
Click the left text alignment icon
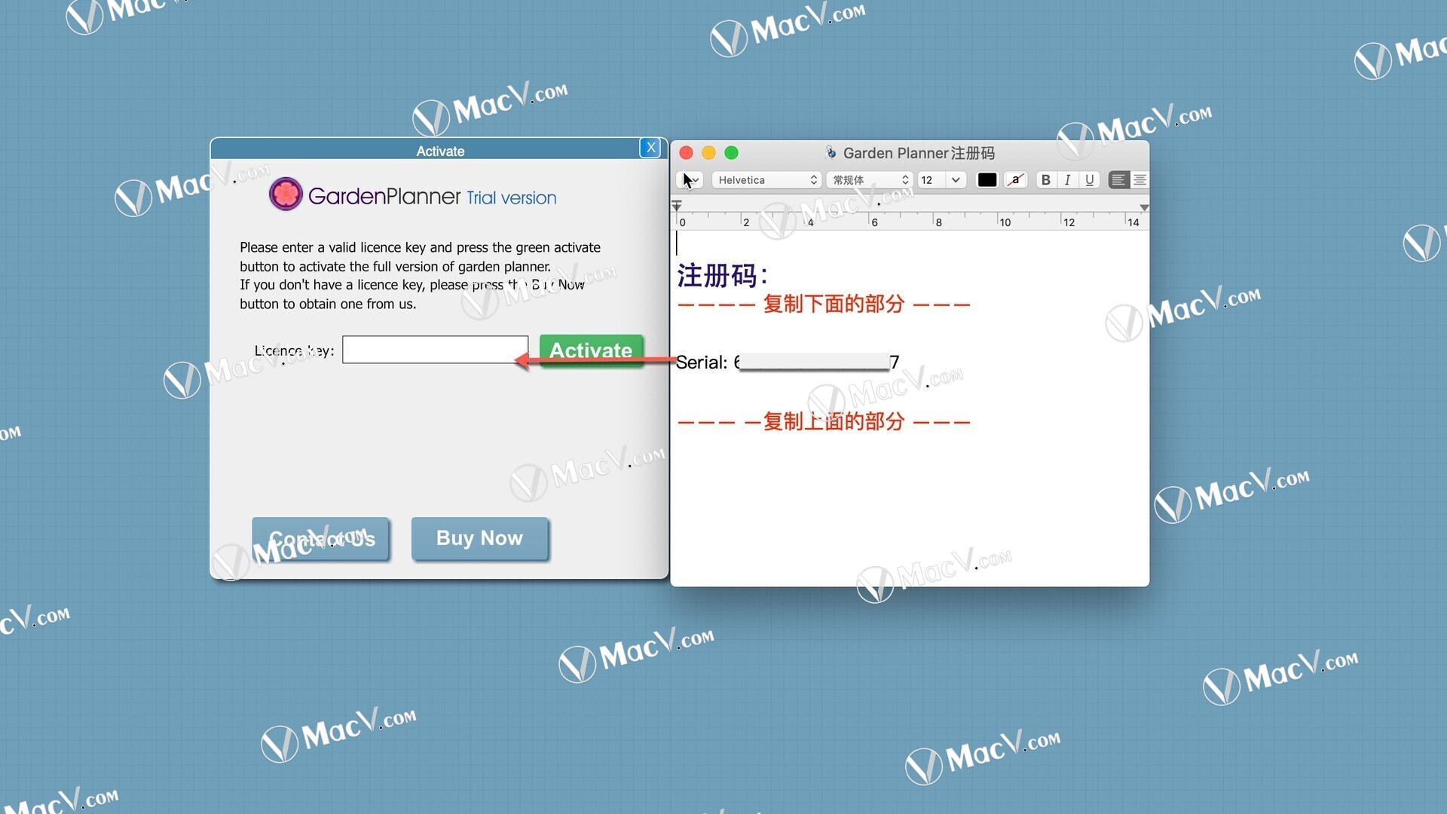pos(1119,179)
